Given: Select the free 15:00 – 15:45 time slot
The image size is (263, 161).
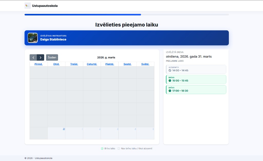Looking at the screenshot, I should point(196,79).
